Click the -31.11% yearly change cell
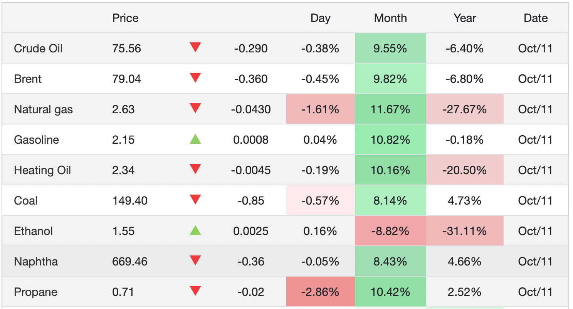 465,231
